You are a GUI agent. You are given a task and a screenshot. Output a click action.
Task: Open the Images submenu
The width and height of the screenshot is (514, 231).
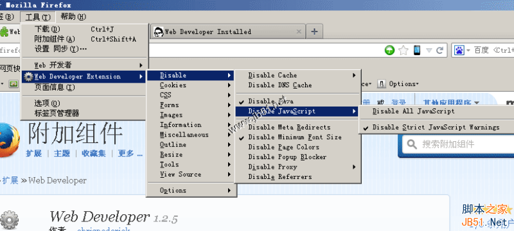tap(191, 115)
